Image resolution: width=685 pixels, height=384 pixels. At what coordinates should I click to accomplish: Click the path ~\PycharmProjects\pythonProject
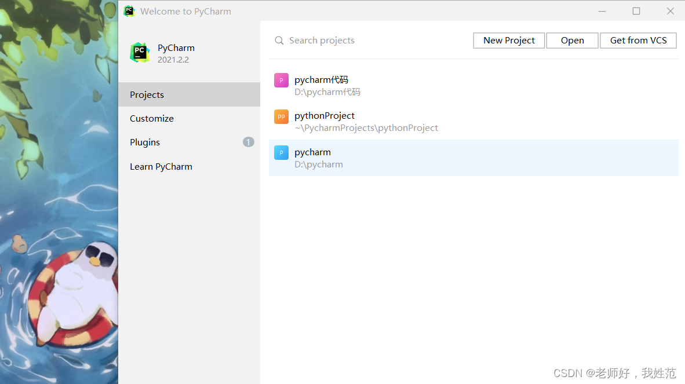366,128
